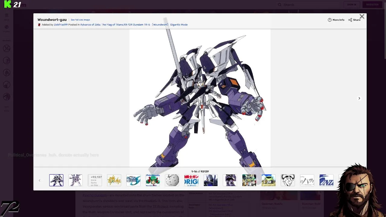Select the second pale mech thumbnail

(x=75, y=180)
